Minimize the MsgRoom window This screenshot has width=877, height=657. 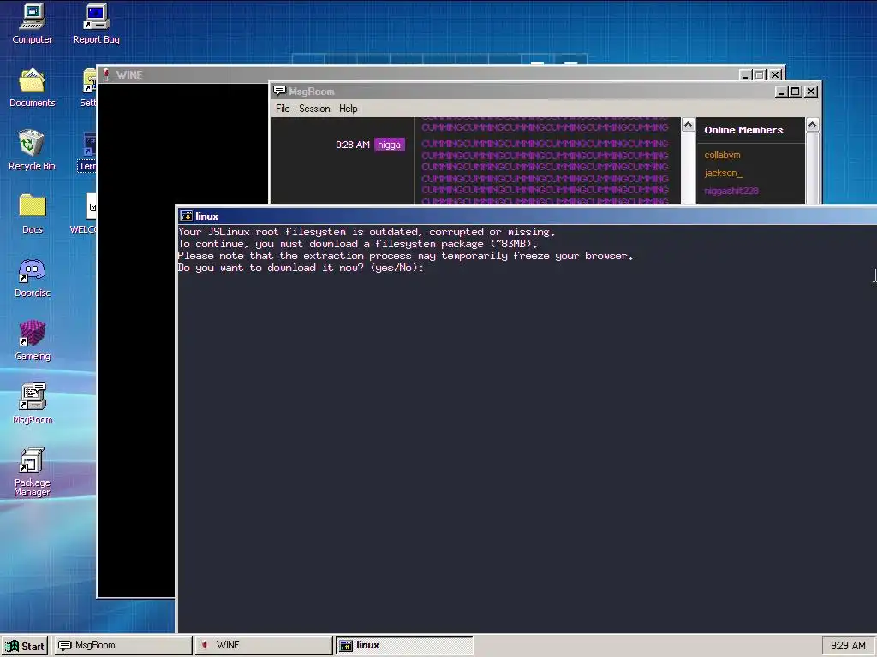pos(781,92)
